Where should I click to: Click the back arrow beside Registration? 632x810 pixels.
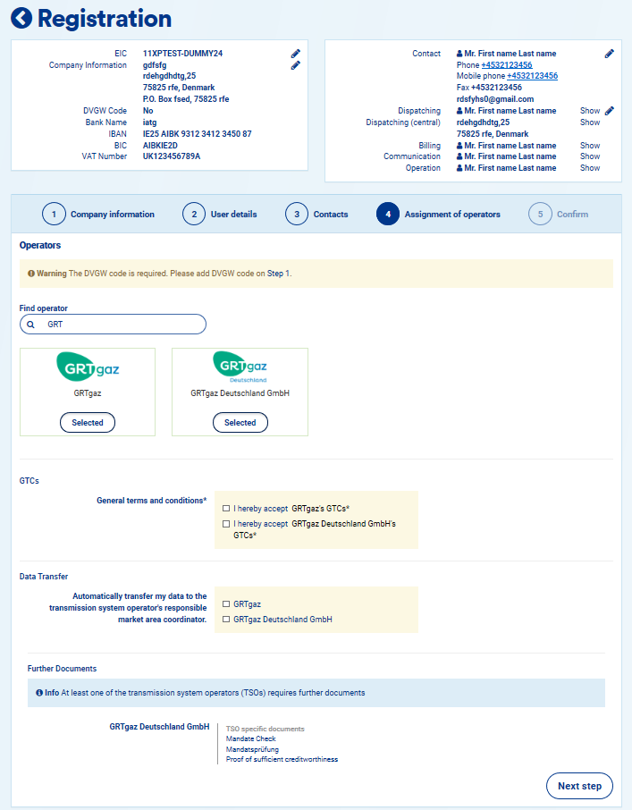(x=21, y=18)
